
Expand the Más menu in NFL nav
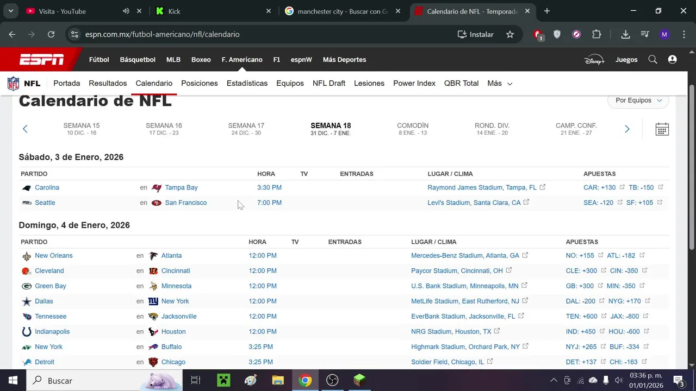pos(500,84)
